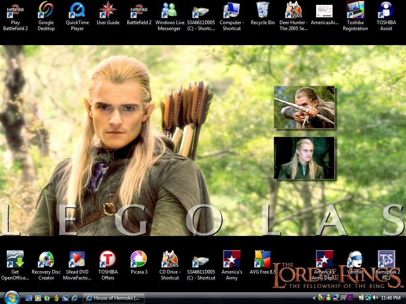Open QuickTime Player desktop icon
406x304 pixels.
coord(77,10)
